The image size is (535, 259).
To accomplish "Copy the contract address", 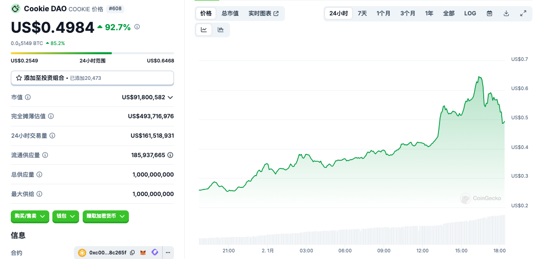I will [x=132, y=252].
